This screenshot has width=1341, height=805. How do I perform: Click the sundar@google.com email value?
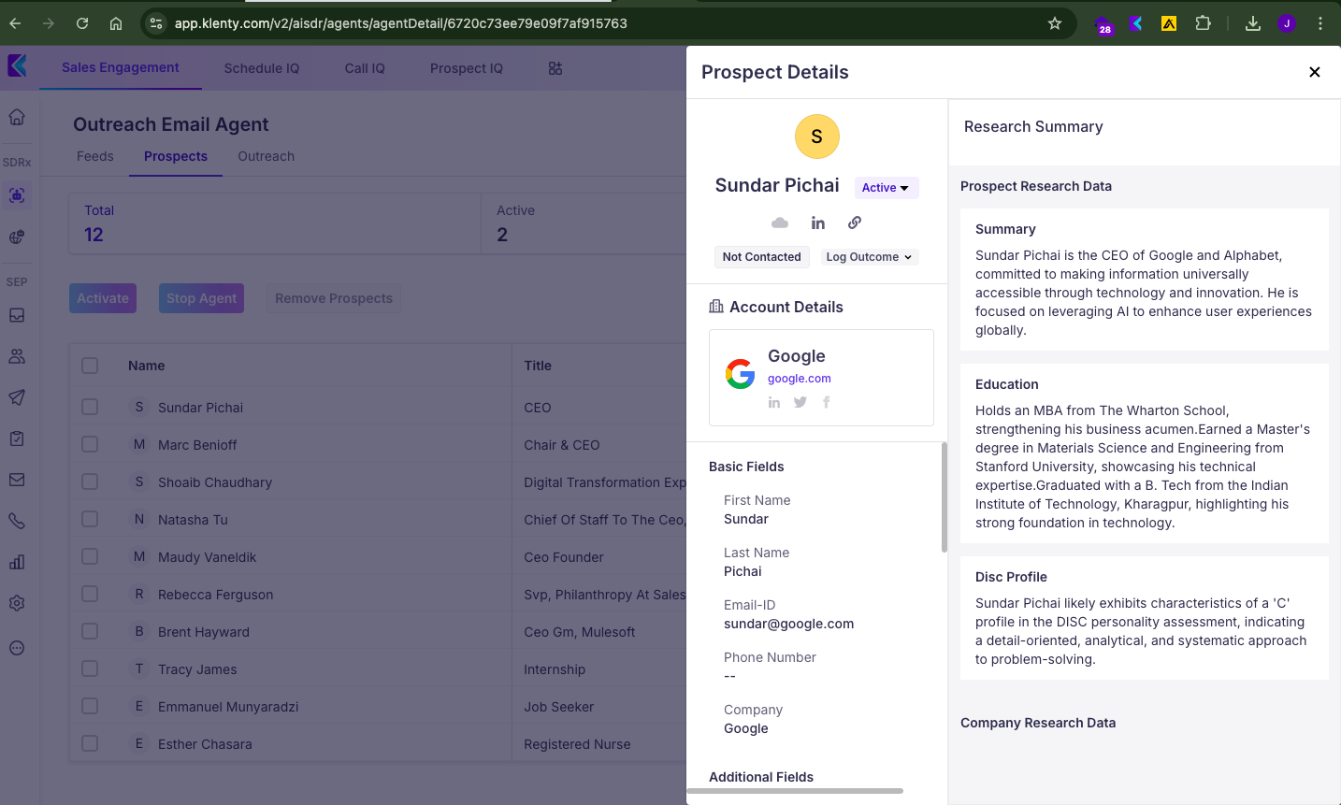coord(789,624)
